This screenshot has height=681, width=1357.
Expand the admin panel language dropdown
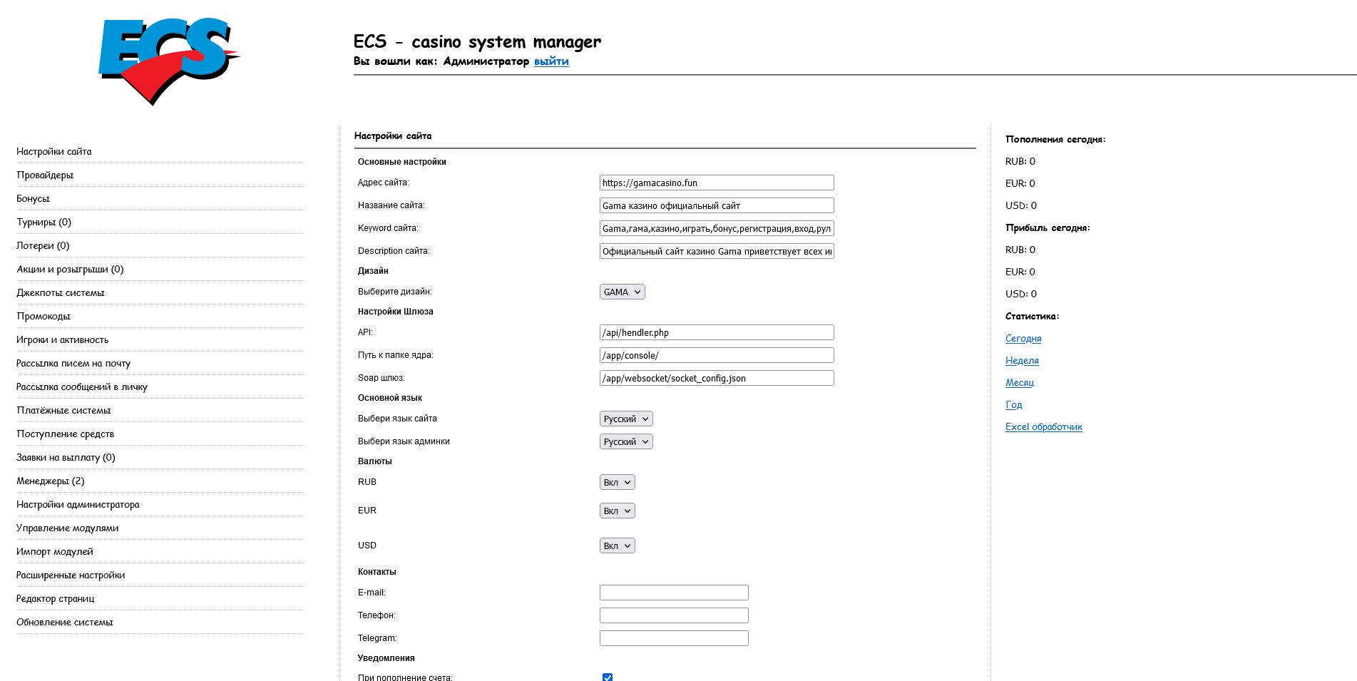(625, 441)
